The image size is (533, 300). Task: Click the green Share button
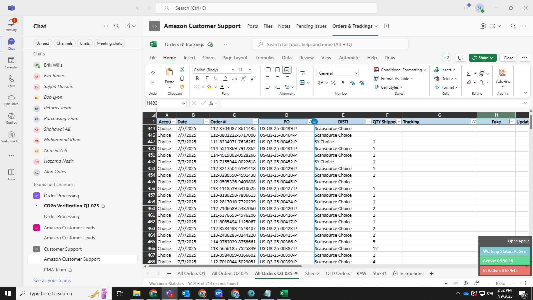483,58
